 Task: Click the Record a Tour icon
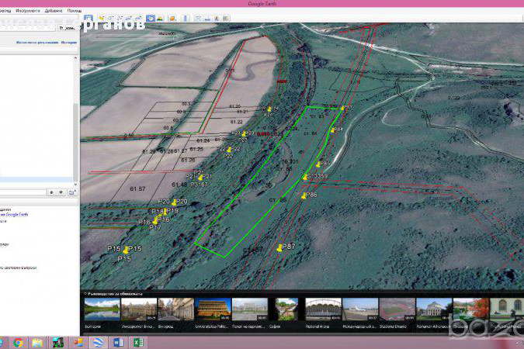(139, 18)
